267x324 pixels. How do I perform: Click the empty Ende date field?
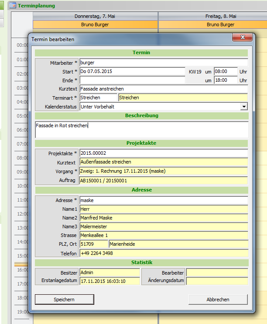point(132,80)
